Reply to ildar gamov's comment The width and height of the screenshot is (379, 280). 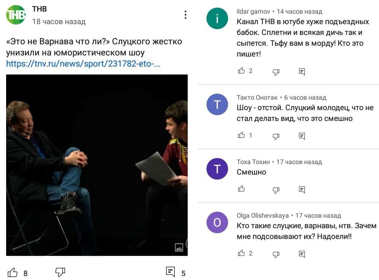tap(302, 72)
